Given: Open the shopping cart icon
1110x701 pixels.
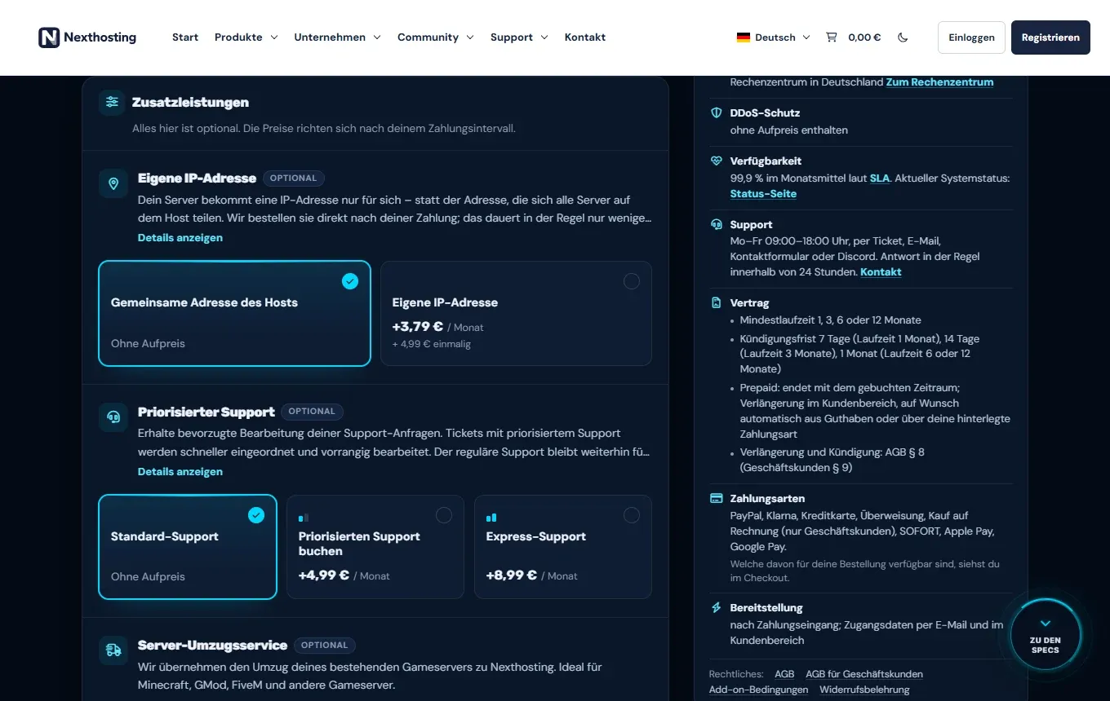Looking at the screenshot, I should pos(831,37).
